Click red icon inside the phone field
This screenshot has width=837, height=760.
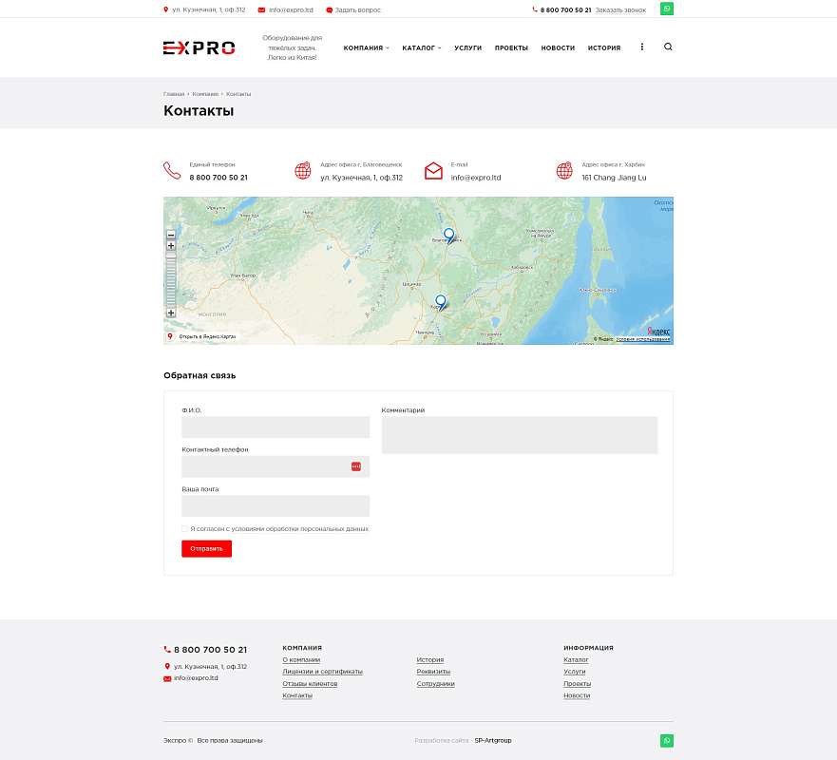(x=356, y=466)
